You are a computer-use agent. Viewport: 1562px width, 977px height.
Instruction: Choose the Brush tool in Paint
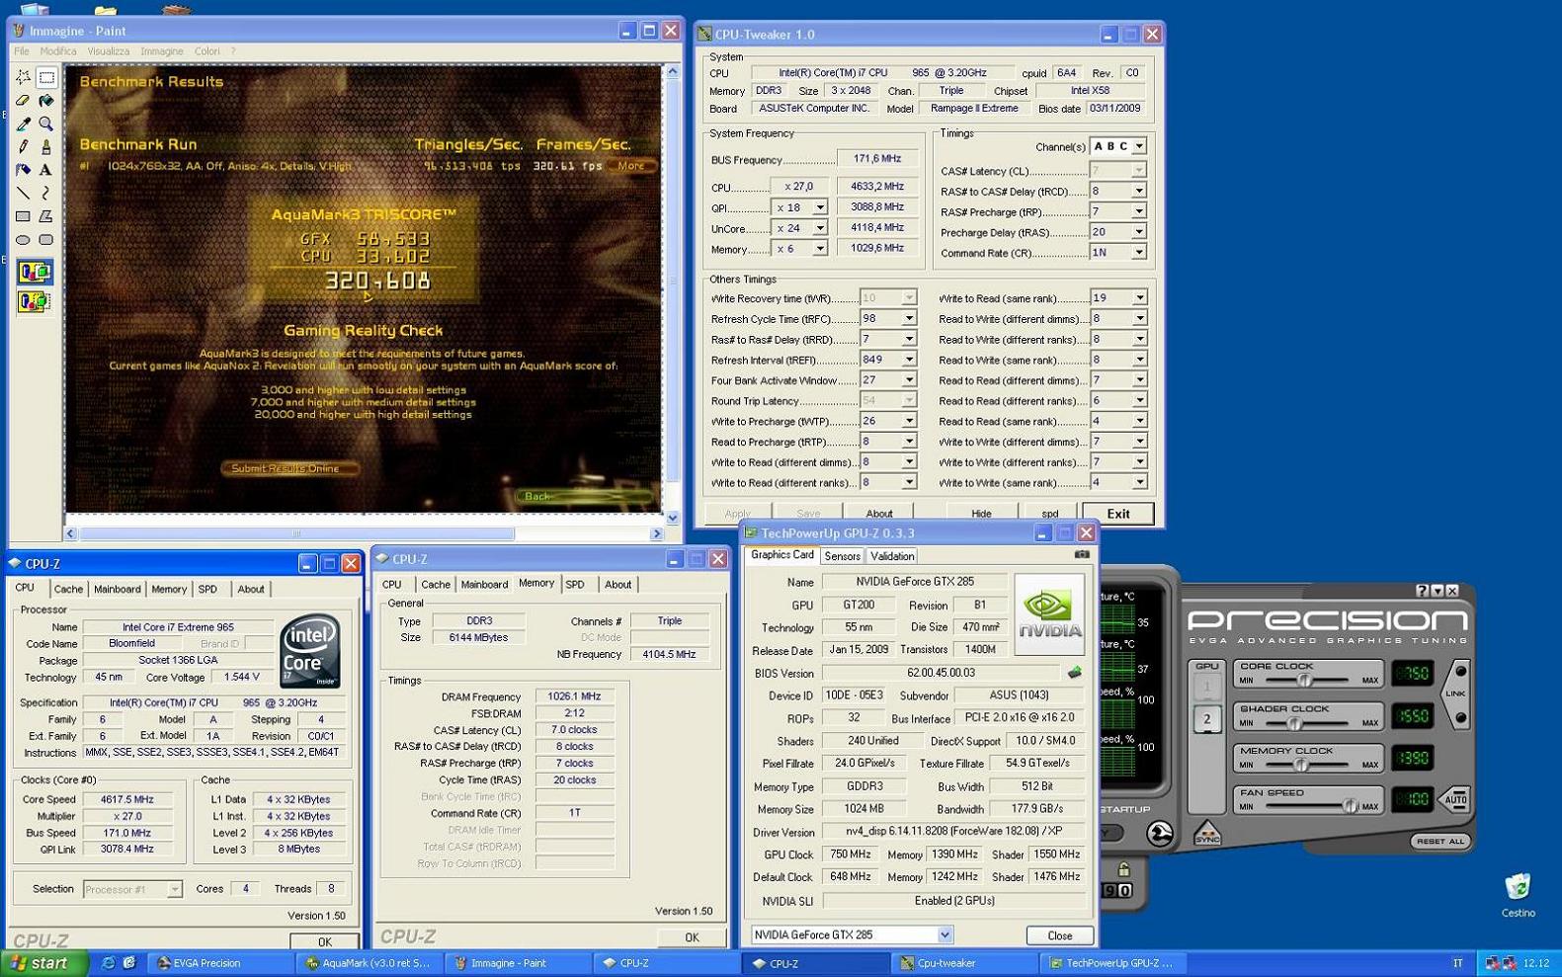click(x=45, y=146)
